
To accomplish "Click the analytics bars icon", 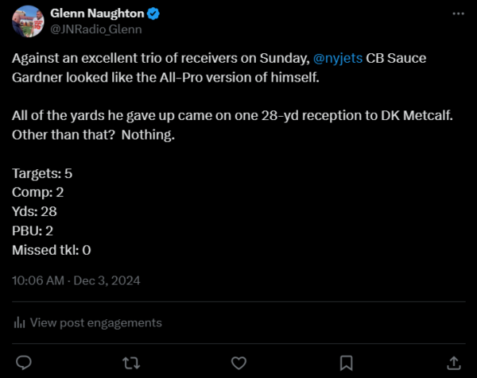I will [19, 322].
